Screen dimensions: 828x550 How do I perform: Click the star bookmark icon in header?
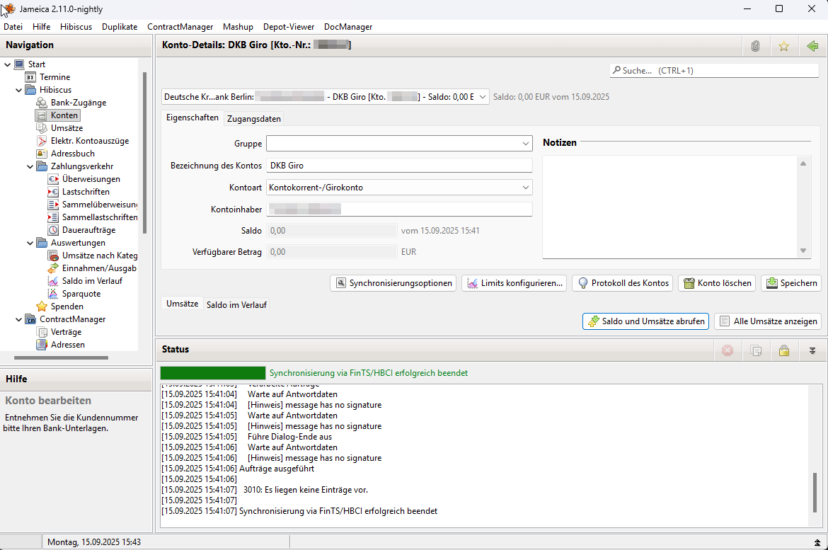click(x=783, y=46)
